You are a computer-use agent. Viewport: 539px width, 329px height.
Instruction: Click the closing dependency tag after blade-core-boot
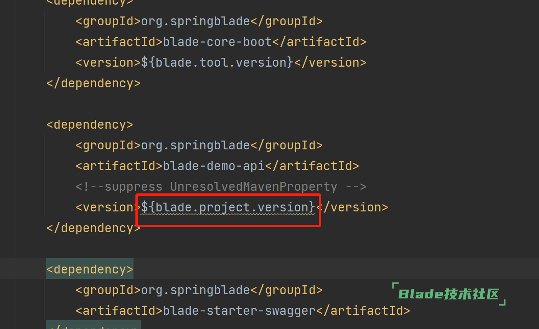pos(93,83)
